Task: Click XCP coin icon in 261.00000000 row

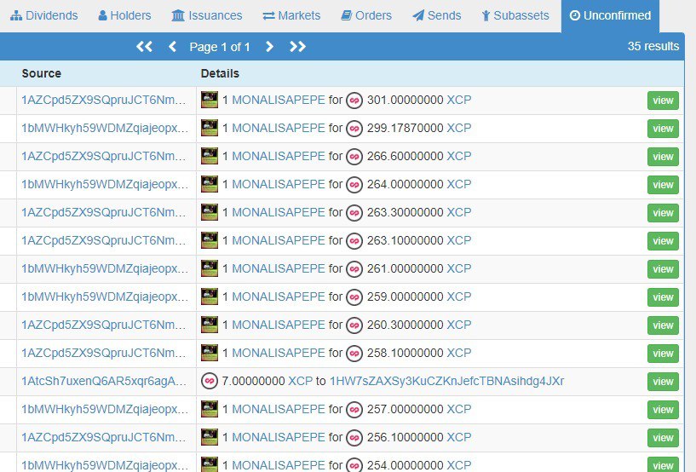Action: pos(354,269)
